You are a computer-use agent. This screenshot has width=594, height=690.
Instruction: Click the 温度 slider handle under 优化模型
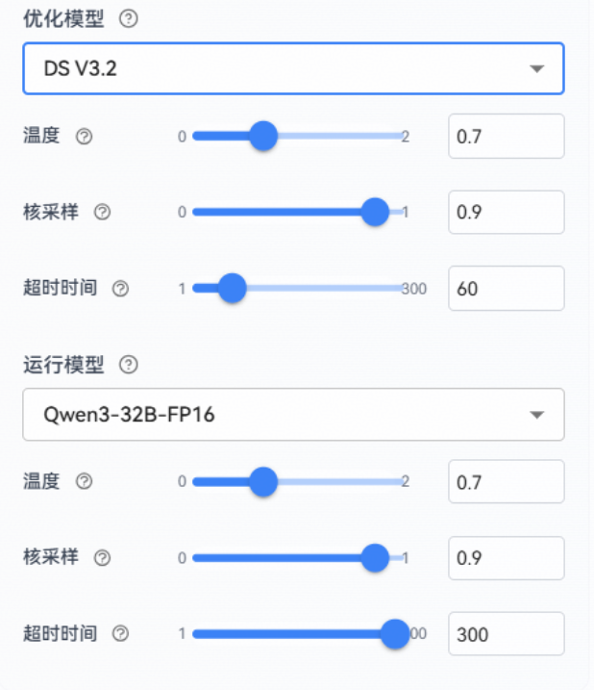pos(262,136)
